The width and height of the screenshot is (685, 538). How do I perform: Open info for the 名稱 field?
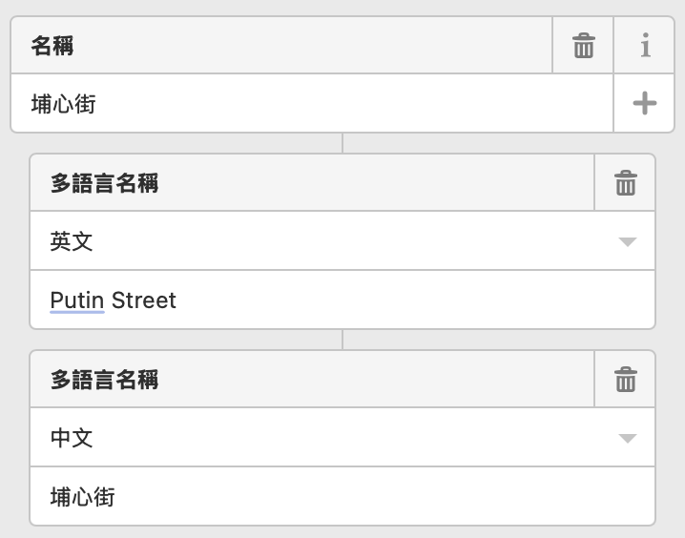pos(645,46)
